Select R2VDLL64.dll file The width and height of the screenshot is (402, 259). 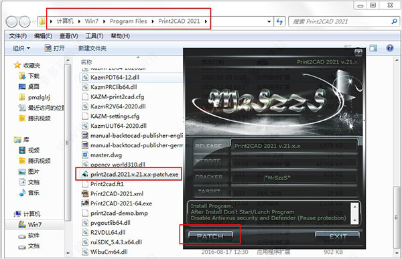(108, 233)
